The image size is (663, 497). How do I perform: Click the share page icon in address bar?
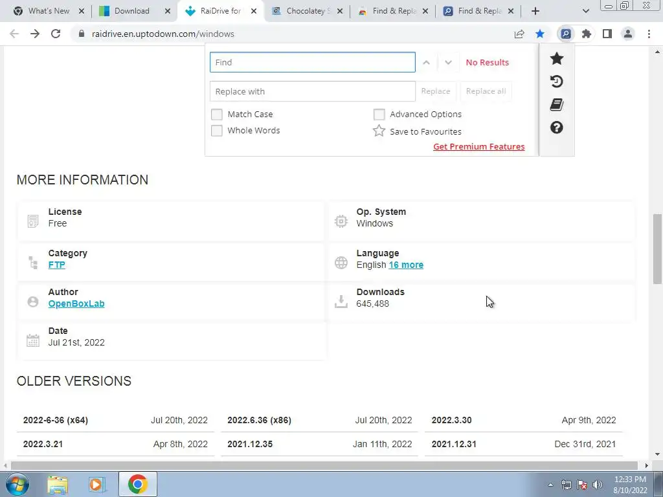pos(519,34)
